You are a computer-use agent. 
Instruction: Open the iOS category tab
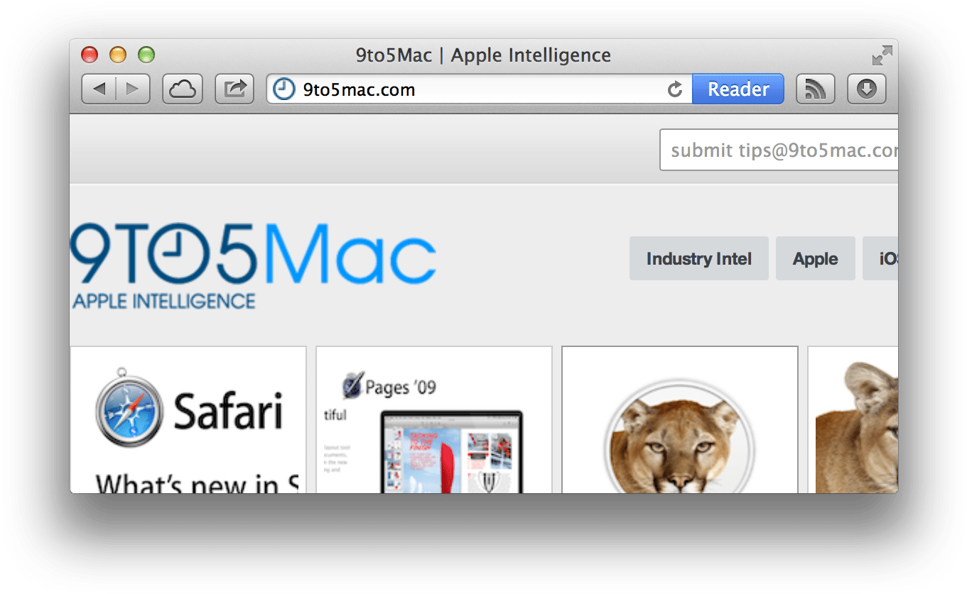pos(887,258)
